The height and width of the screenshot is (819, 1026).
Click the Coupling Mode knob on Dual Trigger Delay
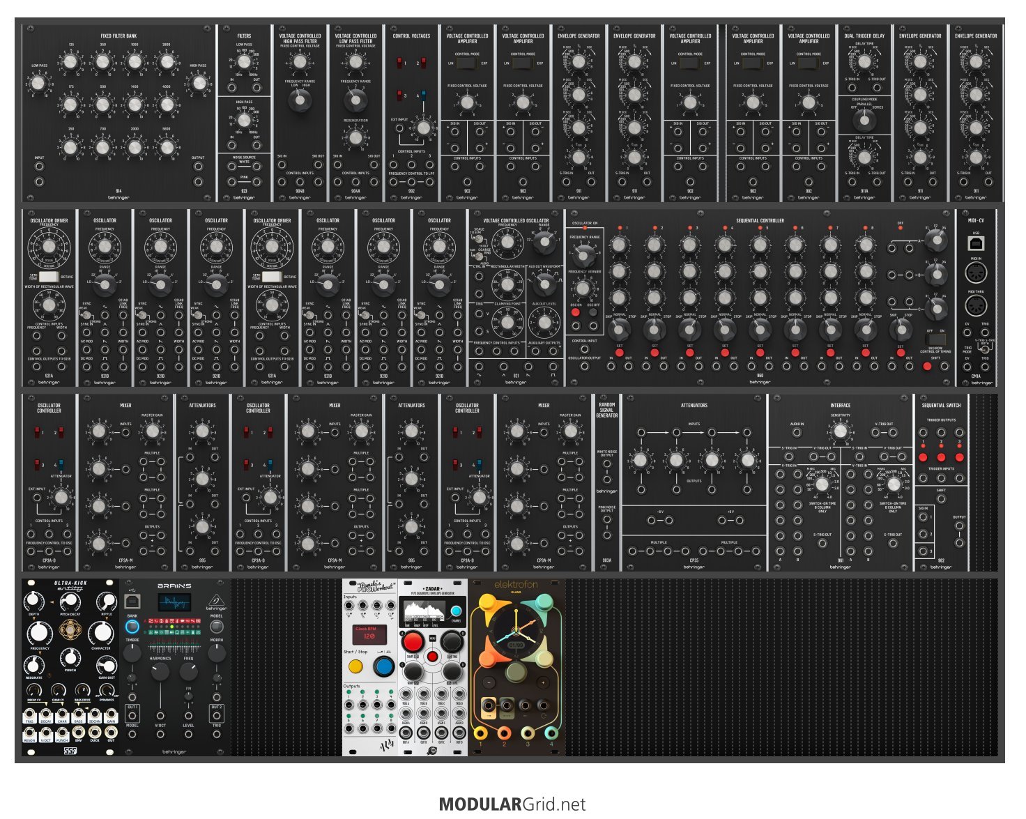tap(864, 120)
